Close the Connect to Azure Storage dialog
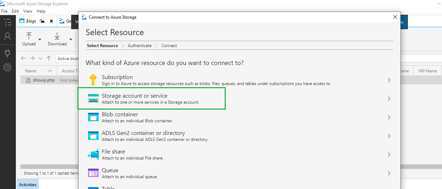The image size is (442, 189). pos(395,17)
